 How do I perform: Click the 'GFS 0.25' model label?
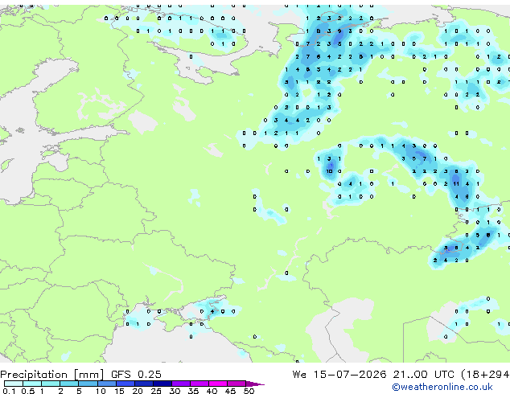point(136,375)
